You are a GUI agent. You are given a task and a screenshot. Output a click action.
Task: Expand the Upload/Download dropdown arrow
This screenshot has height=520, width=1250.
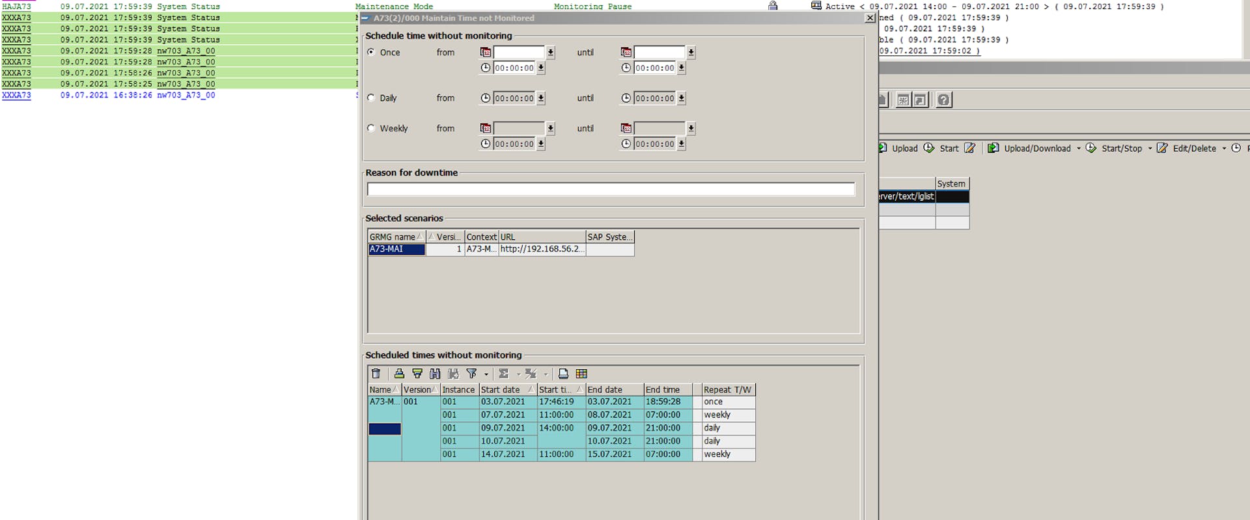[x=1078, y=148]
